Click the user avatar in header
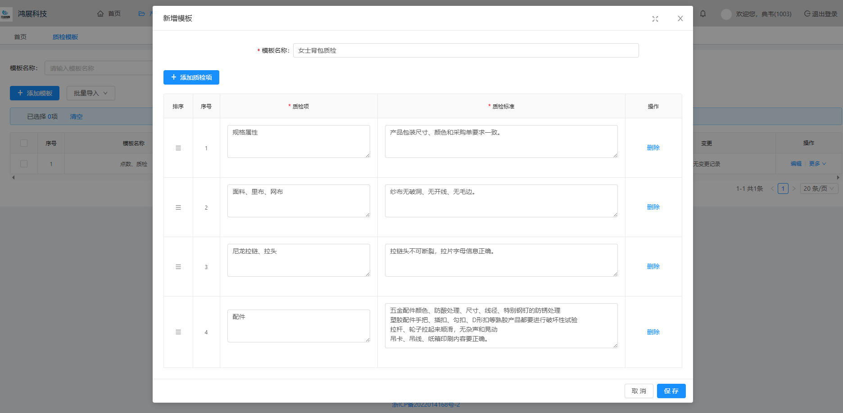The image size is (843, 413). [726, 14]
